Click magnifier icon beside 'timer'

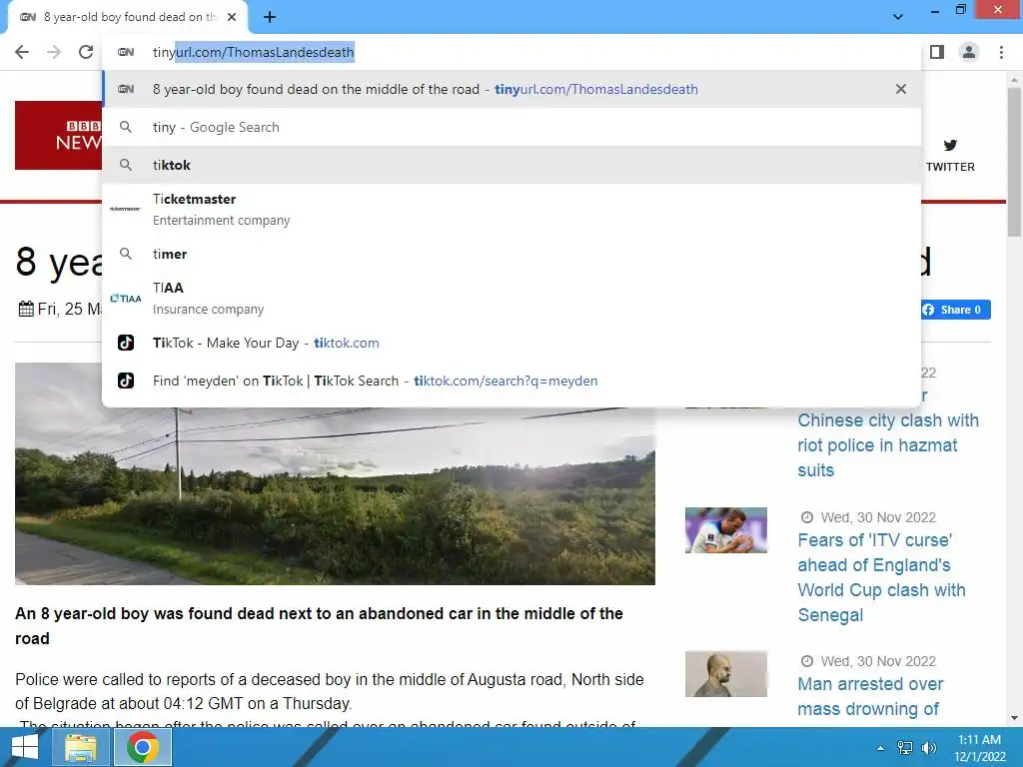tap(125, 254)
